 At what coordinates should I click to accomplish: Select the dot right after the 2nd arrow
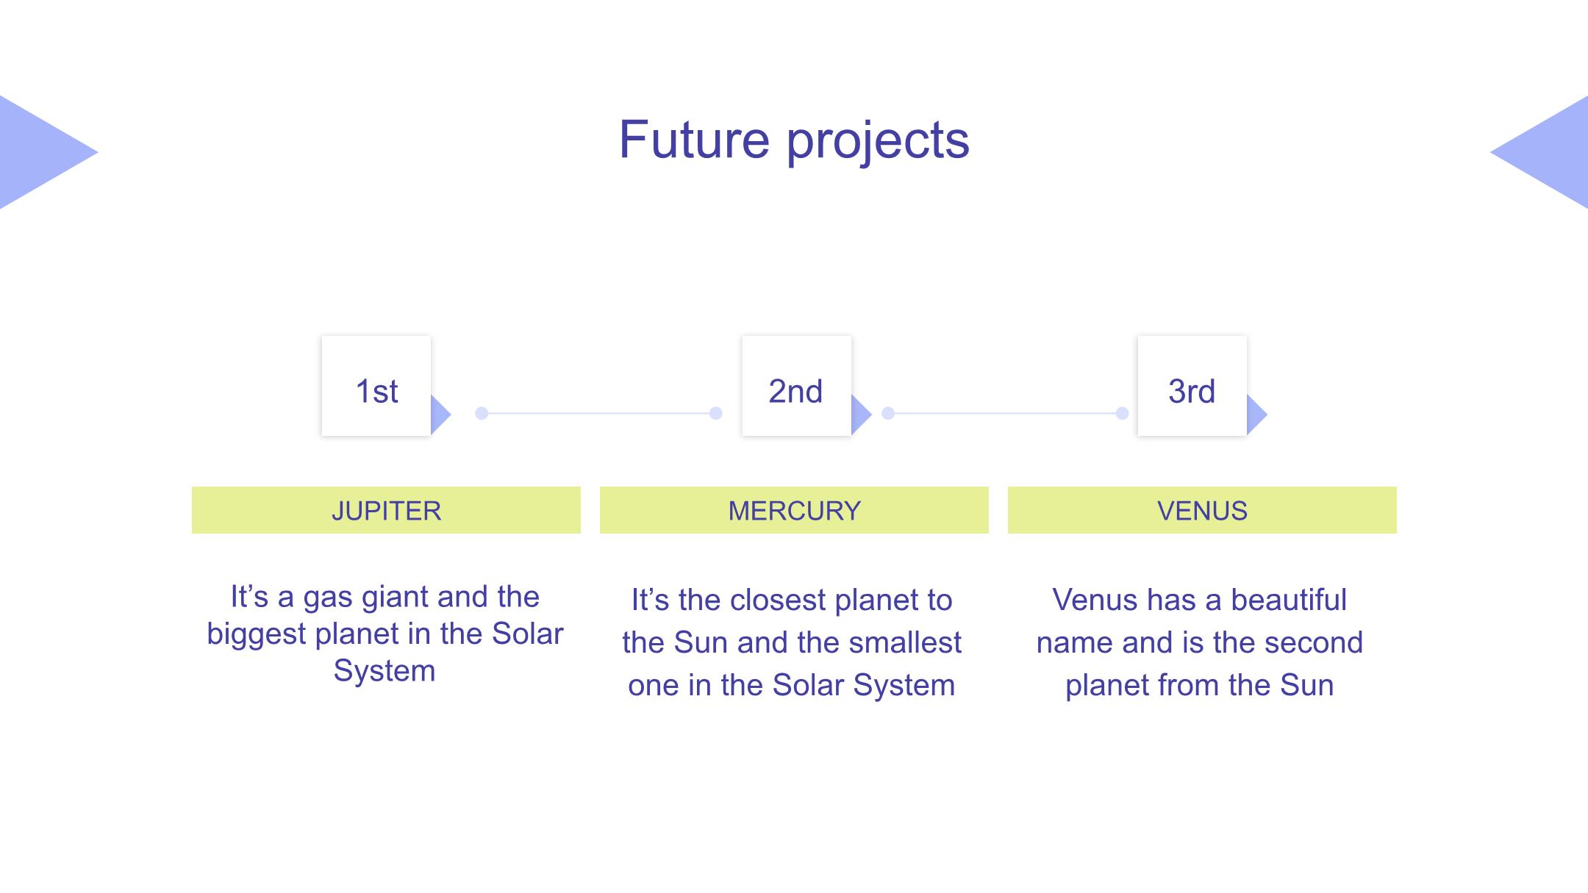pos(888,413)
